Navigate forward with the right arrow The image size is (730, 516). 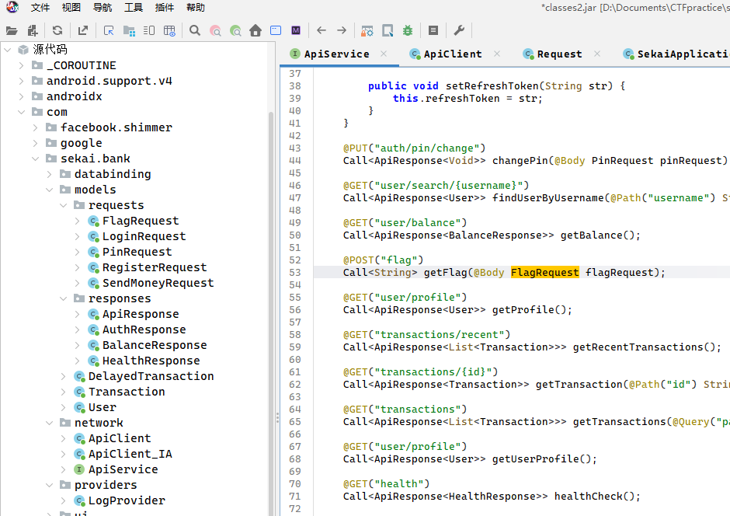coord(342,31)
